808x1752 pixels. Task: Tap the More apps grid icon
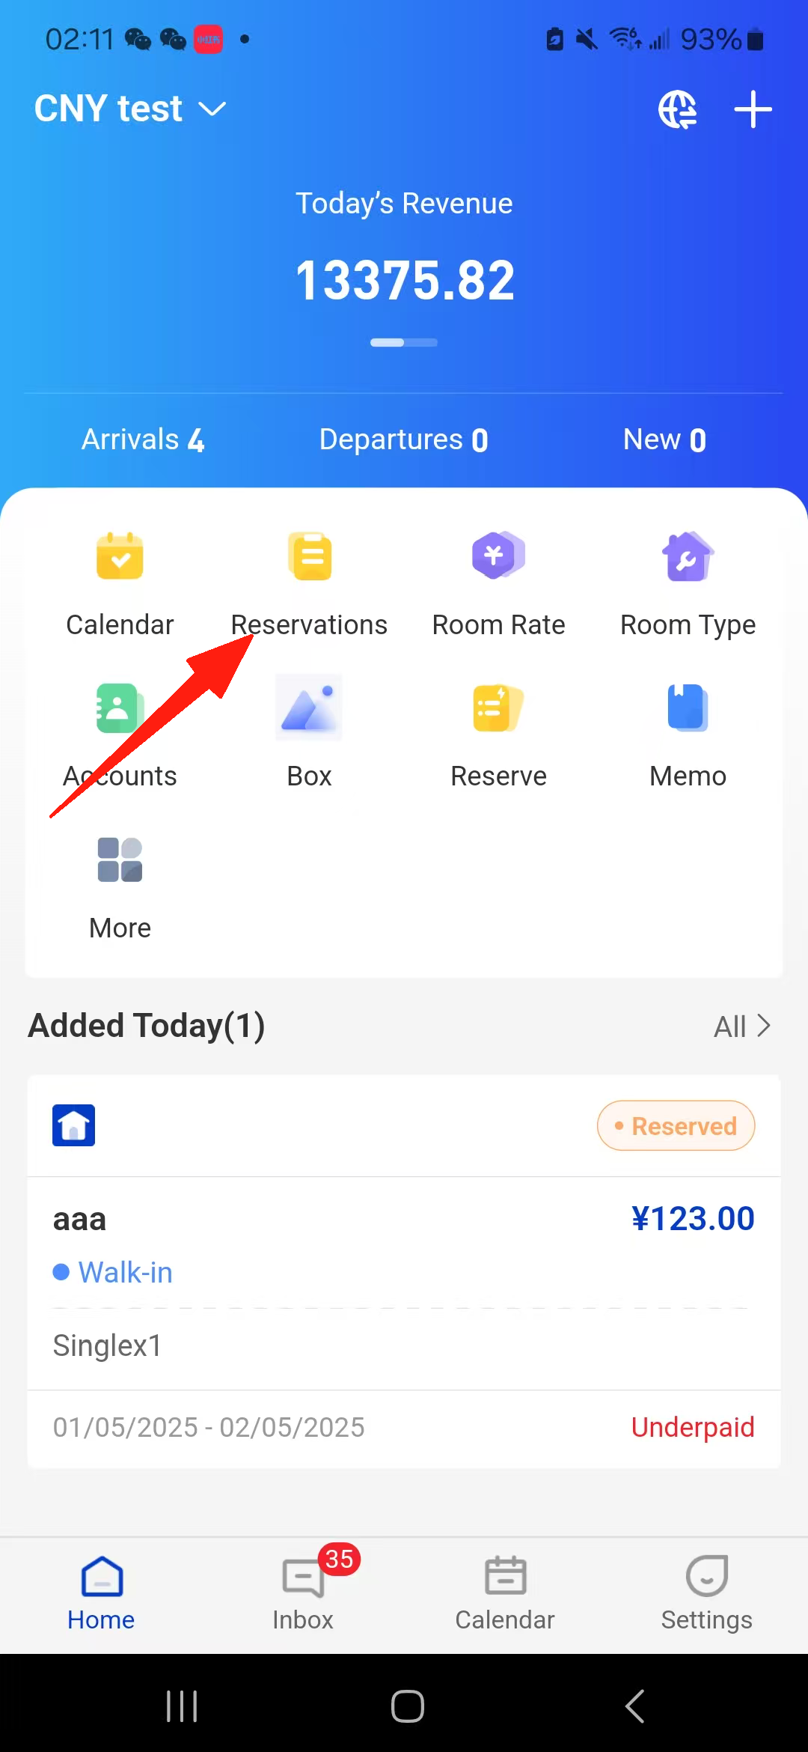click(120, 860)
